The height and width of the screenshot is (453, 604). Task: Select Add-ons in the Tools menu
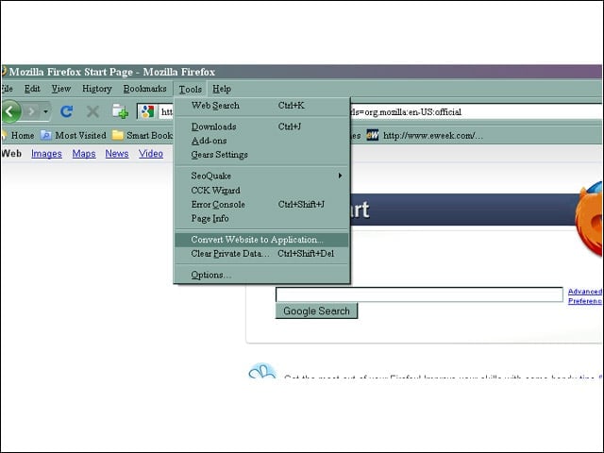point(262,141)
